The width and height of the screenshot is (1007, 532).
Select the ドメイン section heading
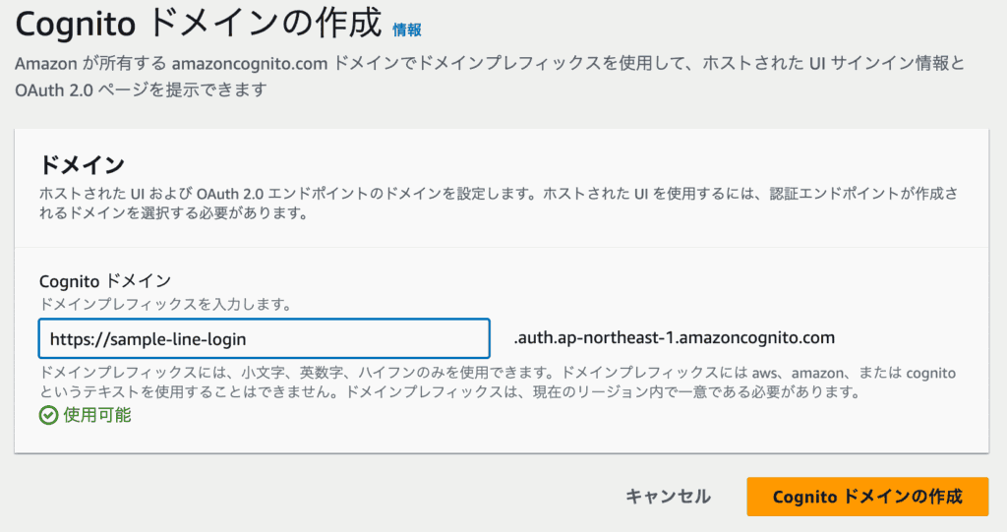tap(81, 162)
